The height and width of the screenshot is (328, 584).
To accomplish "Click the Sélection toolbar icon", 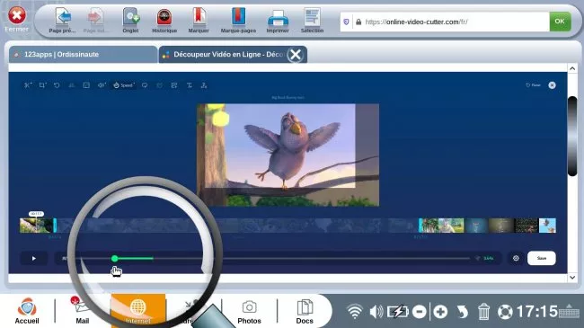I will click(312, 21).
